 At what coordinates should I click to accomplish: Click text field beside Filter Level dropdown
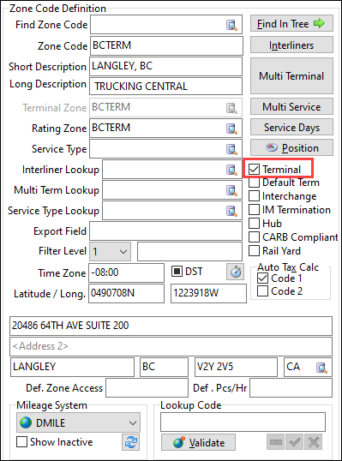coord(189,251)
